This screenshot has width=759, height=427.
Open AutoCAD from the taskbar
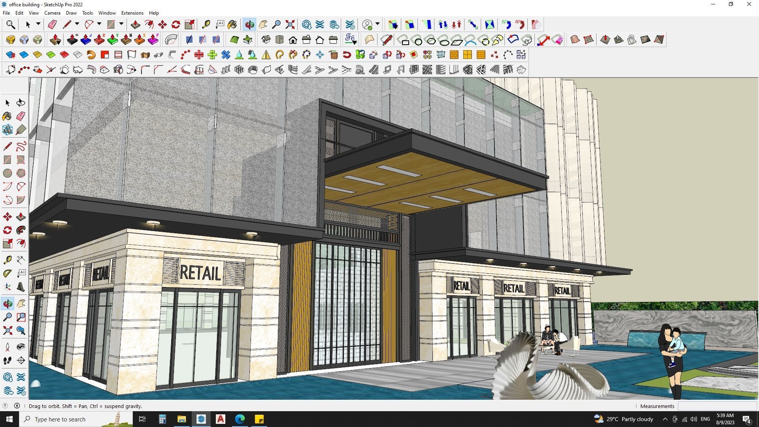[x=220, y=419]
